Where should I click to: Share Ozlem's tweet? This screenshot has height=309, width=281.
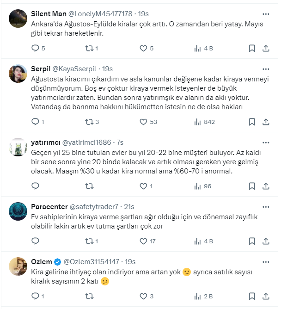(266, 296)
